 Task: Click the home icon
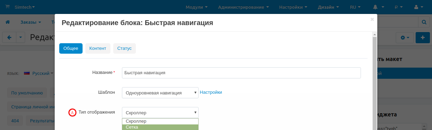pyautogui.click(x=8, y=22)
